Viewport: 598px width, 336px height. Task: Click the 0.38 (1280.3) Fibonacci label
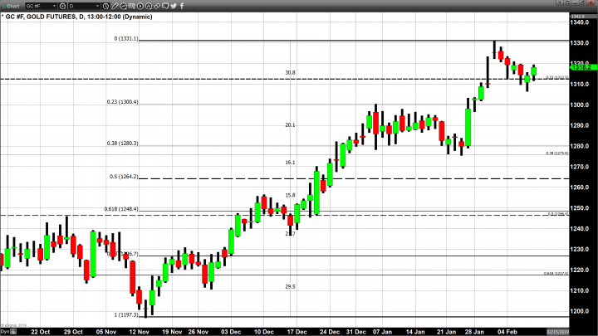pyautogui.click(x=122, y=144)
